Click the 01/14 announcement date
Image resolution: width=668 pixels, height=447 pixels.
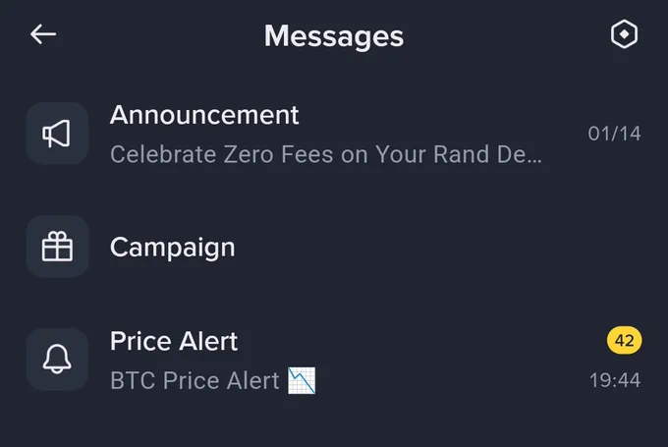(614, 134)
